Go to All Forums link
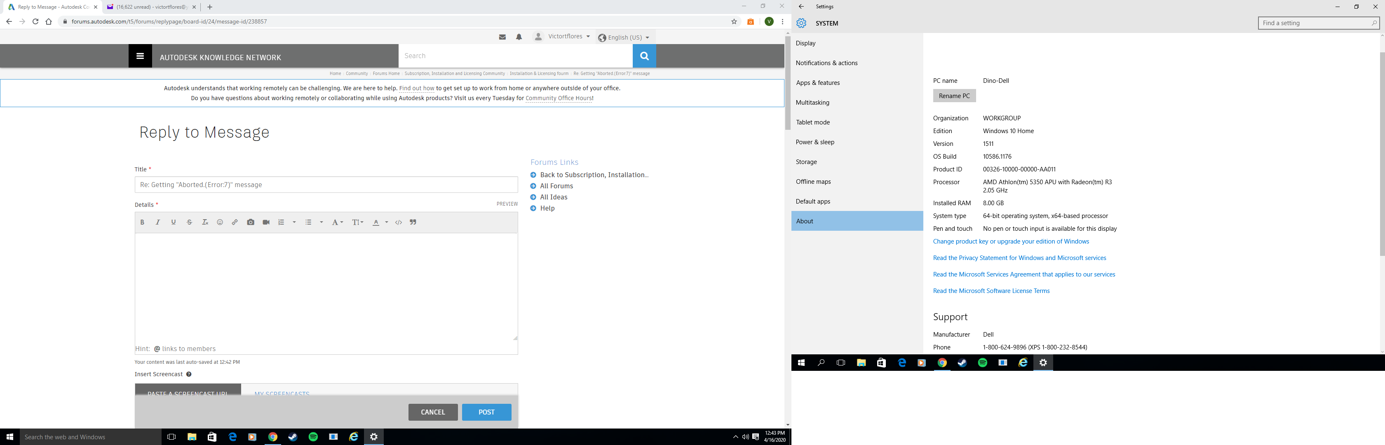 tap(556, 186)
